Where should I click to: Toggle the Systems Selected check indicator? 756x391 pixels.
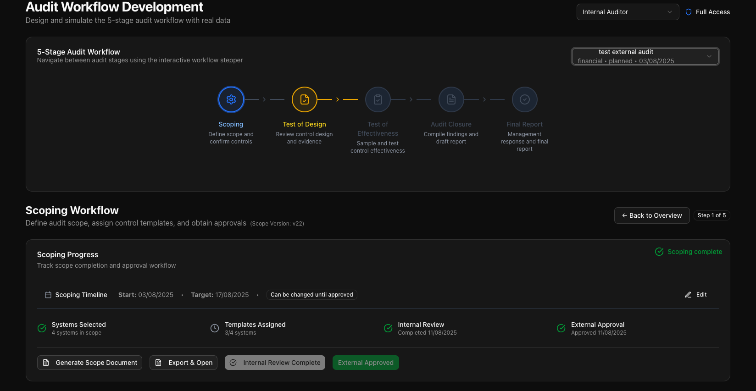42,328
